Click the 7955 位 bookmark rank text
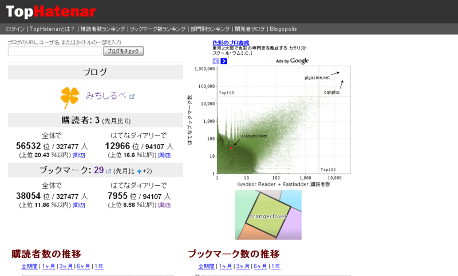Viewport: 458px width, 276px height. (122, 196)
